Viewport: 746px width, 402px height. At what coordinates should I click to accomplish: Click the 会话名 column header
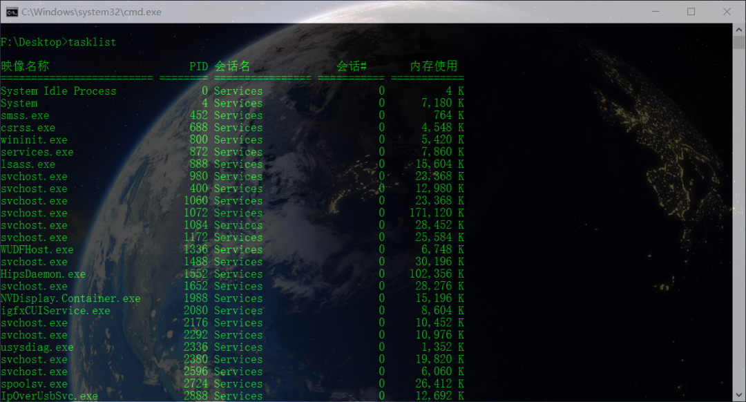tap(232, 66)
